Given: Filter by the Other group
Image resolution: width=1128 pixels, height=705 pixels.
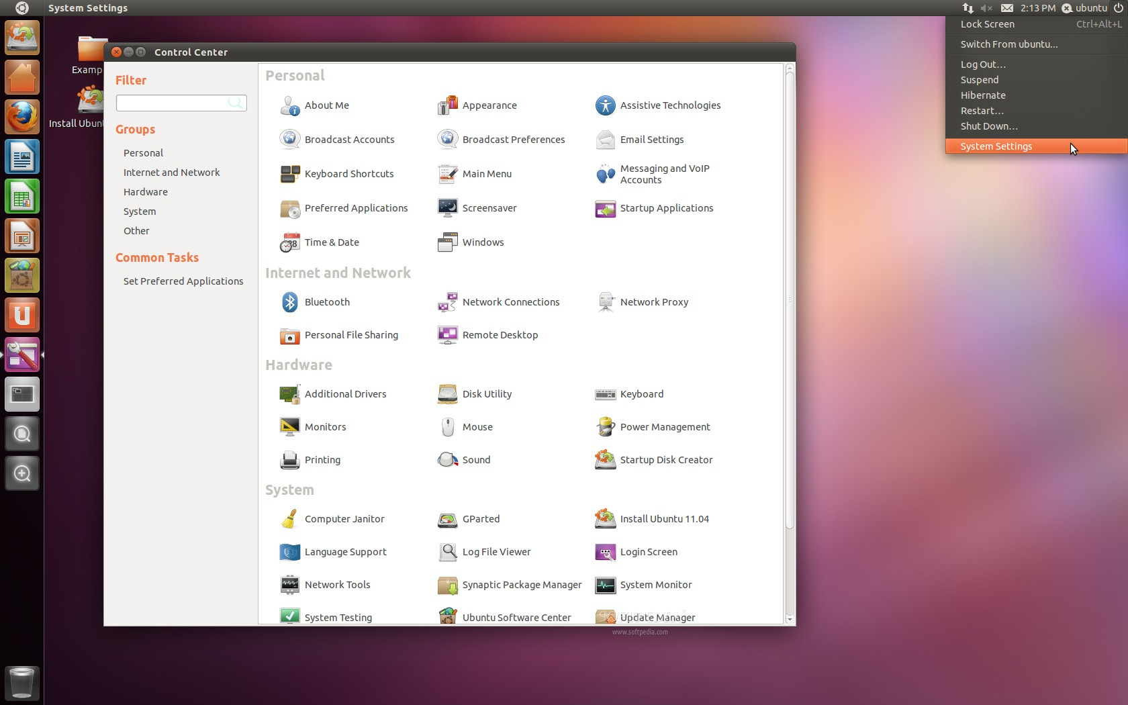Looking at the screenshot, I should [x=136, y=231].
